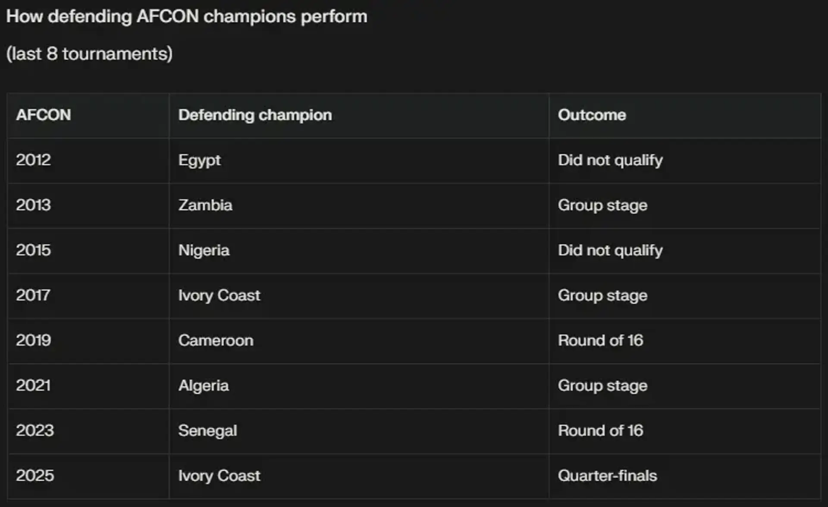828x507 pixels.
Task: Click Did not qualify in Egypt row
Action: [610, 160]
